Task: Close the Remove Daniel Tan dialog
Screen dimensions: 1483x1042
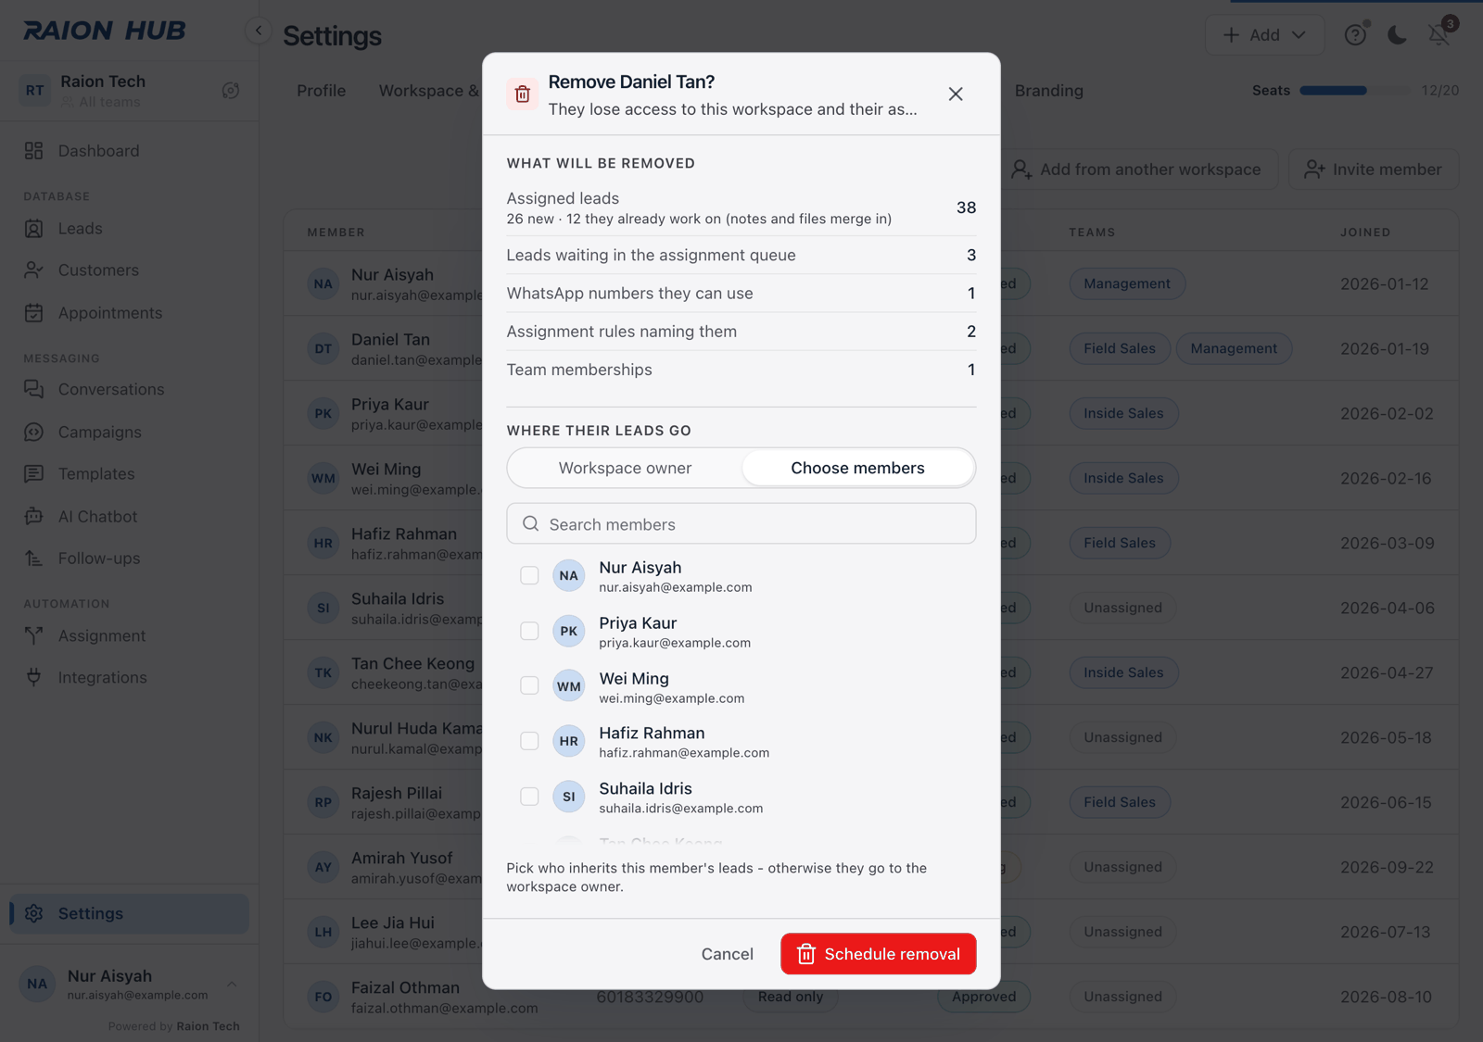Action: tap(956, 94)
